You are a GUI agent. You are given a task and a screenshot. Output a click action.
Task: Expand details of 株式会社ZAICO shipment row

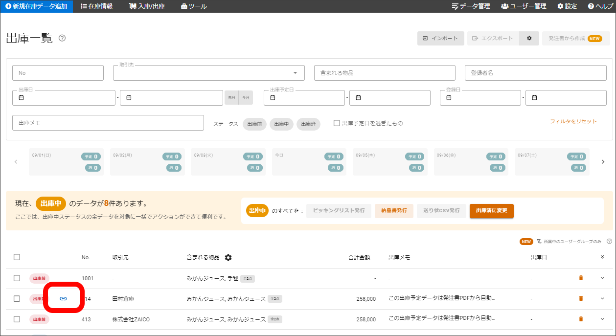pyautogui.click(x=602, y=319)
